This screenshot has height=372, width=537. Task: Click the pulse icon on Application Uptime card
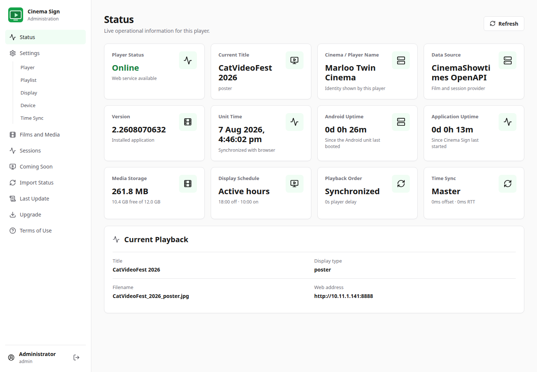(x=508, y=122)
